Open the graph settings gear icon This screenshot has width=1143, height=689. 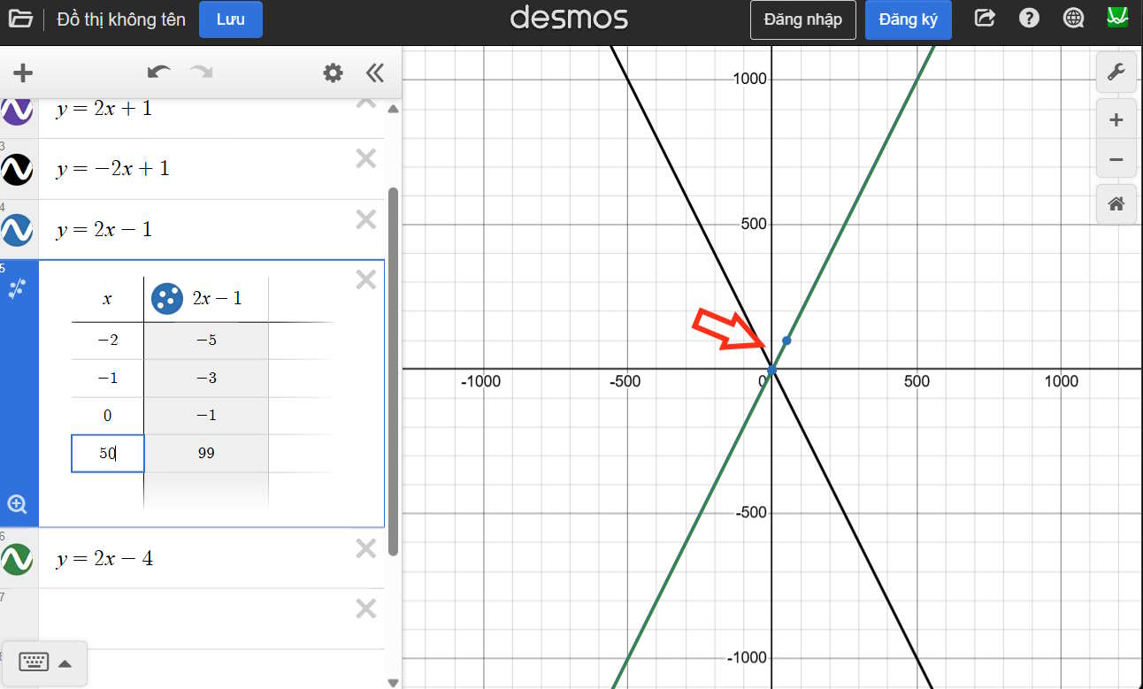point(333,73)
